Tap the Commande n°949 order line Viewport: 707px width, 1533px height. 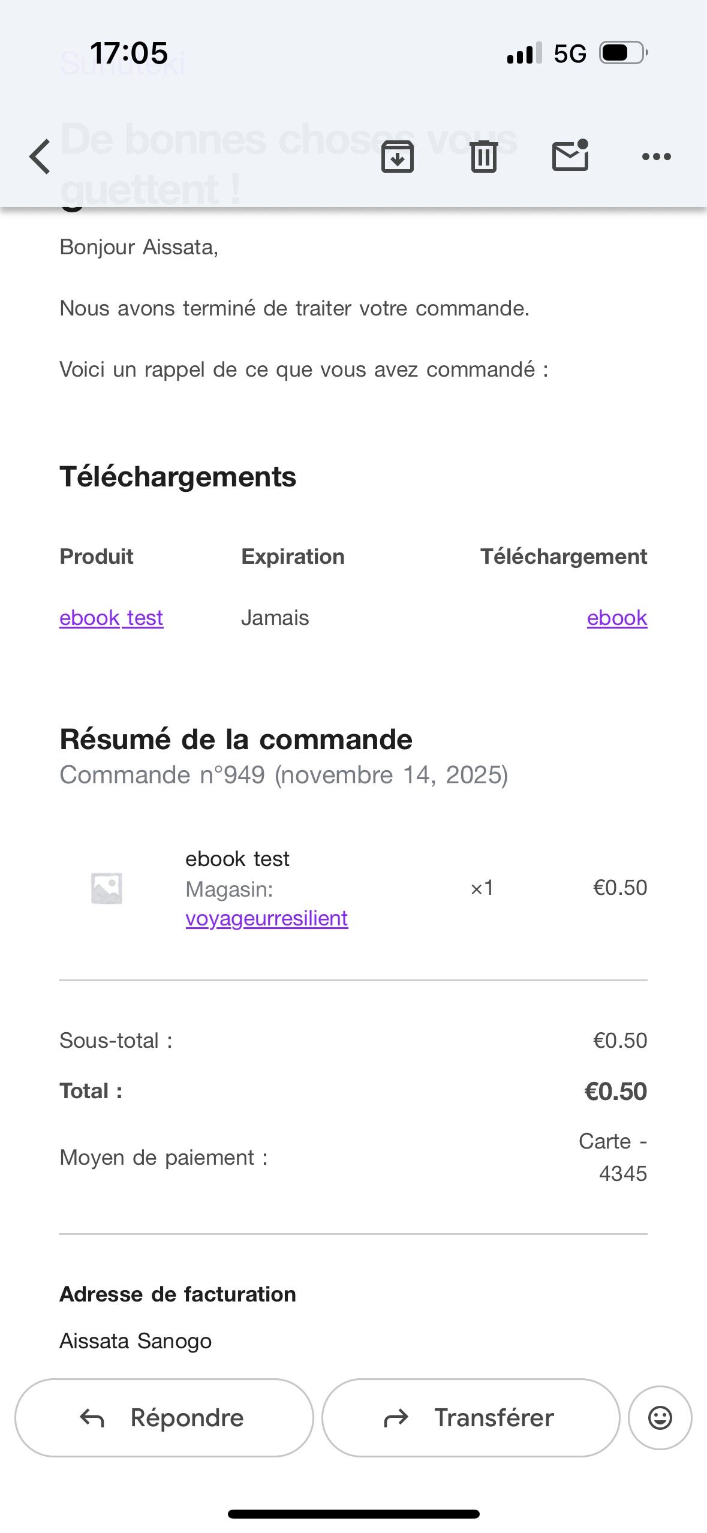tap(284, 775)
